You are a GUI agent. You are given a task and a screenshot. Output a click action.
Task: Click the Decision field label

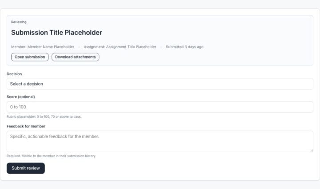pos(14,74)
